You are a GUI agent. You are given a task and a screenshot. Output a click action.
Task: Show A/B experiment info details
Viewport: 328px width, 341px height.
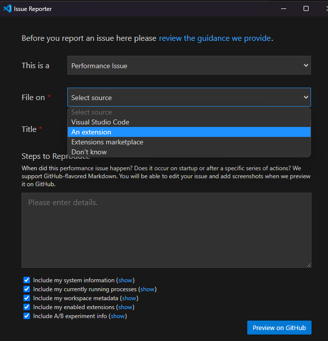[x=118, y=316]
